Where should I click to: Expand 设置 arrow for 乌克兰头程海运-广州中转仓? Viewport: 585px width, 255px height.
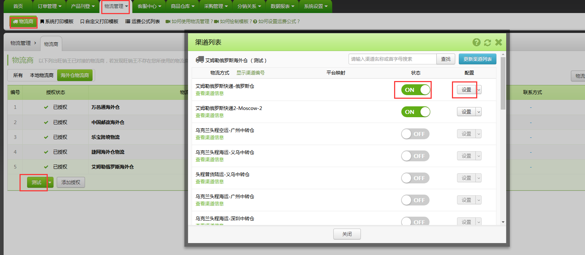(479, 200)
